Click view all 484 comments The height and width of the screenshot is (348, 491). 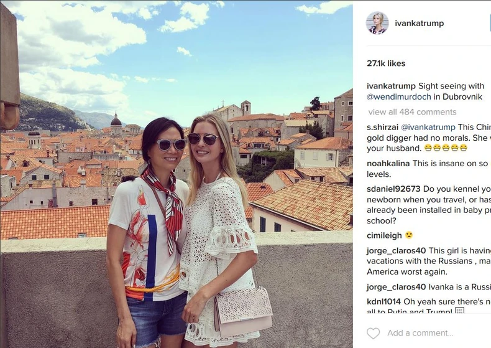[413, 112]
